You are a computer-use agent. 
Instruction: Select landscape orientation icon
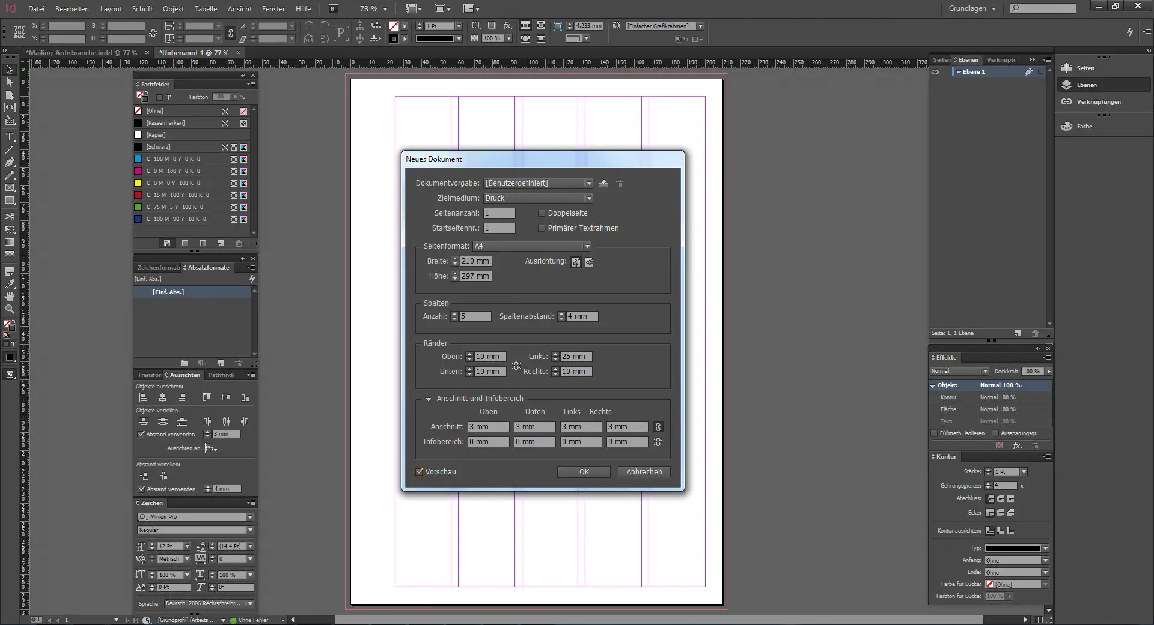[x=589, y=262]
